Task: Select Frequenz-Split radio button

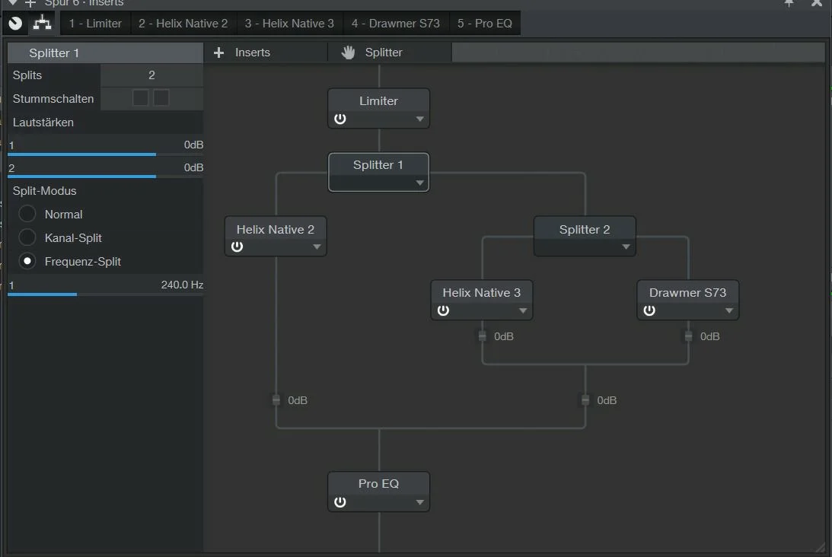Action: [x=28, y=262]
